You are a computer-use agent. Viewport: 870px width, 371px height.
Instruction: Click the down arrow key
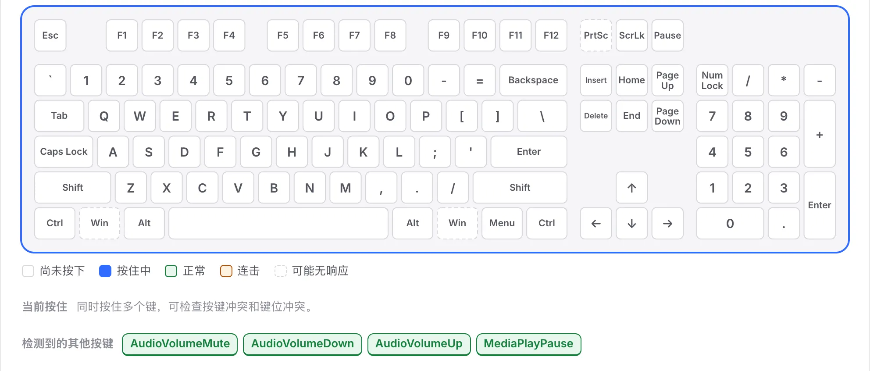coord(631,223)
